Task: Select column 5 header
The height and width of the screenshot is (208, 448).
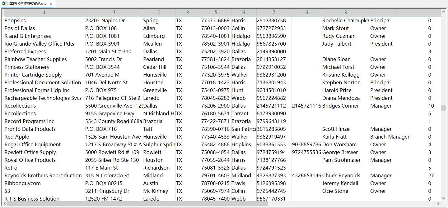Action: pyautogui.click(x=216, y=12)
